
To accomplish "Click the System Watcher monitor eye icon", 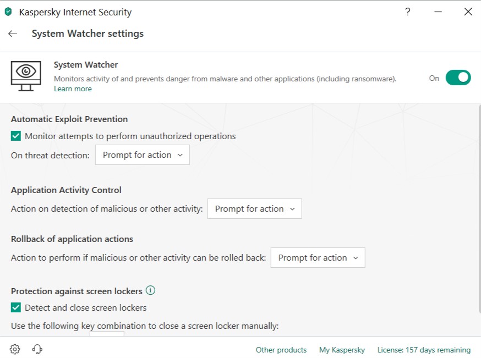I will tap(26, 75).
